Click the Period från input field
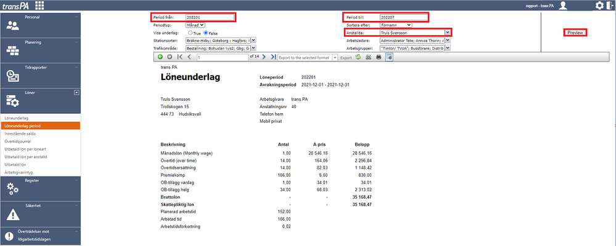Viewport: 616px width, 246px height. tap(209, 17)
